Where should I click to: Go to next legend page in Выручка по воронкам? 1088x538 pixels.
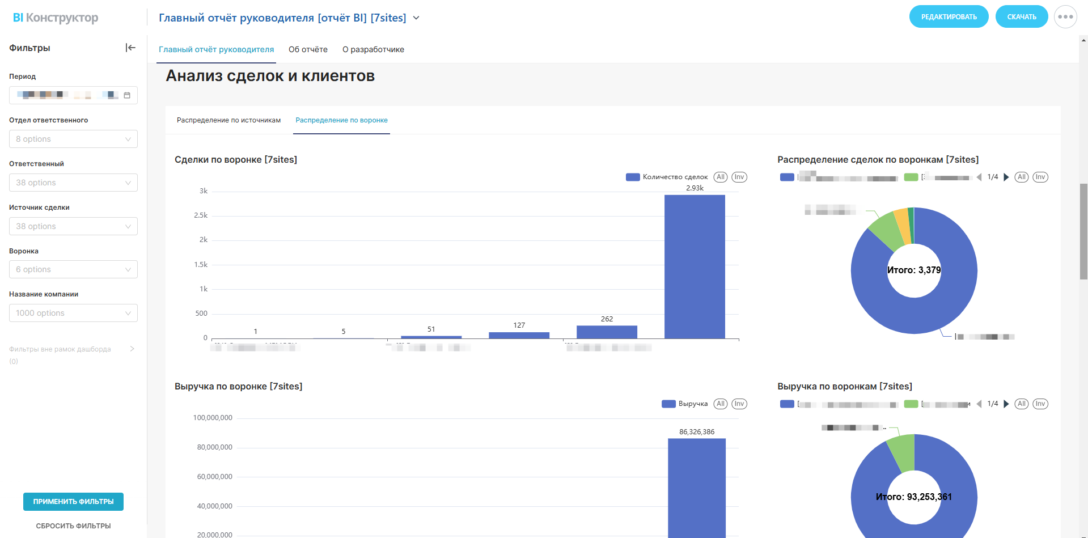click(1006, 404)
